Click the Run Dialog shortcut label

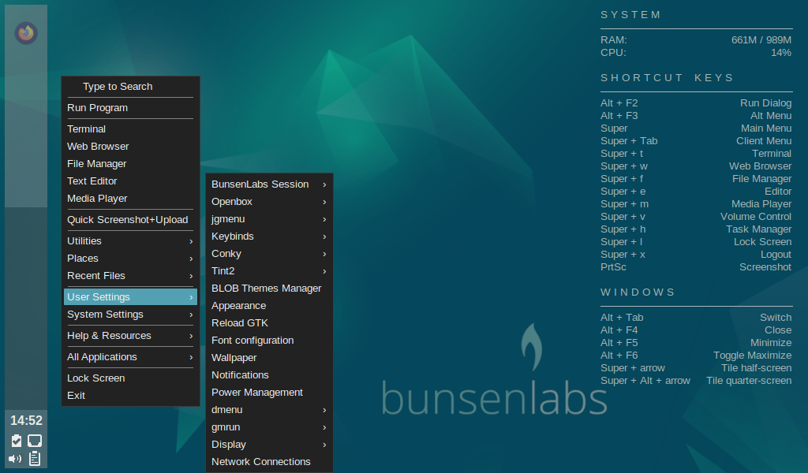(x=765, y=103)
